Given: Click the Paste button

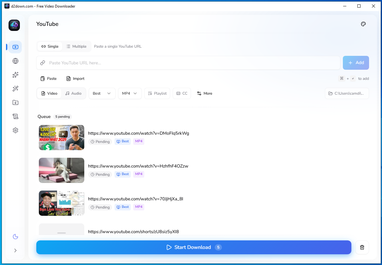Looking at the screenshot, I should tap(49, 79).
